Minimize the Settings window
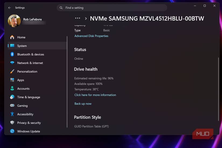The image size is (222, 148). (195, 6)
